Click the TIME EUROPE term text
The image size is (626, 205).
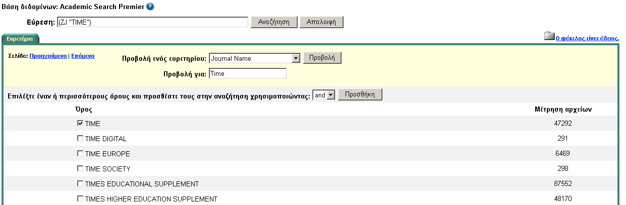107,154
